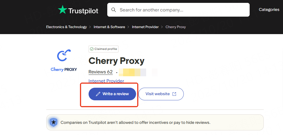Focus the Search for another company field
Image resolution: width=283 pixels, height=135 pixels.
point(181,10)
